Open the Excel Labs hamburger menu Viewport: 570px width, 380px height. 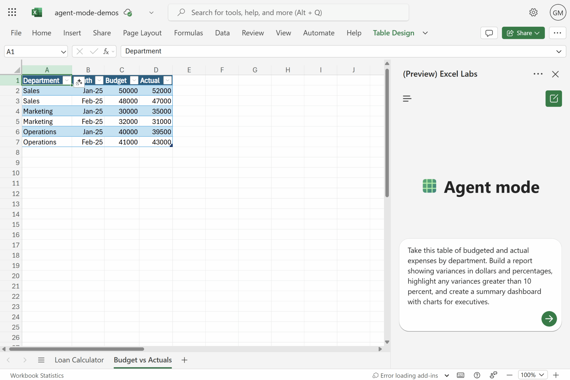point(407,98)
